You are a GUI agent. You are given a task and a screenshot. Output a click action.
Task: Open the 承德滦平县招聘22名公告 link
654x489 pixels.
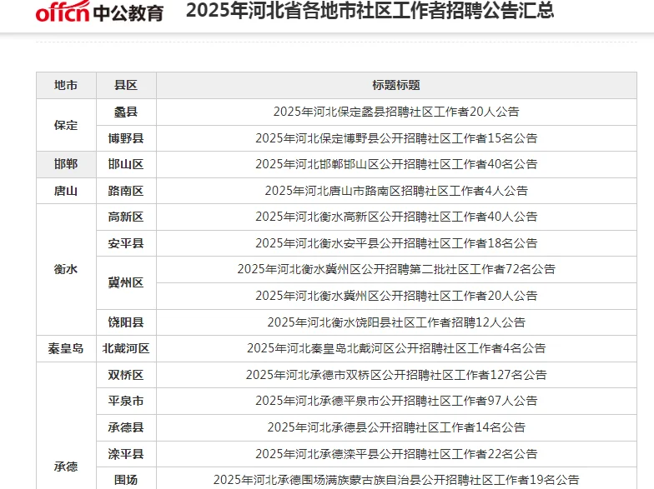[x=396, y=454]
